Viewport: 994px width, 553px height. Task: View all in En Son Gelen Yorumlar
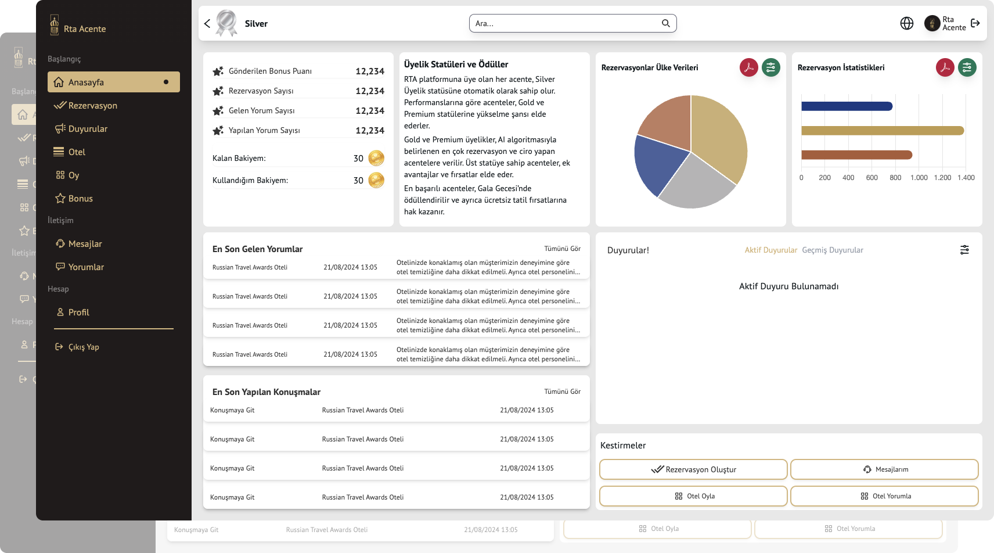562,249
